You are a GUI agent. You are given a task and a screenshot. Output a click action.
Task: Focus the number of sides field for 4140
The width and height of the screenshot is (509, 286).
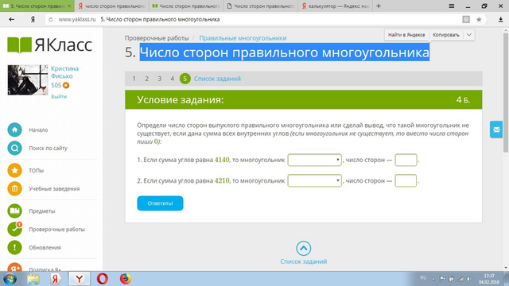click(406, 160)
